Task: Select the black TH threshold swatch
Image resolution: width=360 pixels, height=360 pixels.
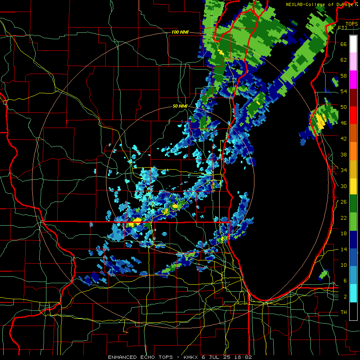Action: click(x=353, y=311)
